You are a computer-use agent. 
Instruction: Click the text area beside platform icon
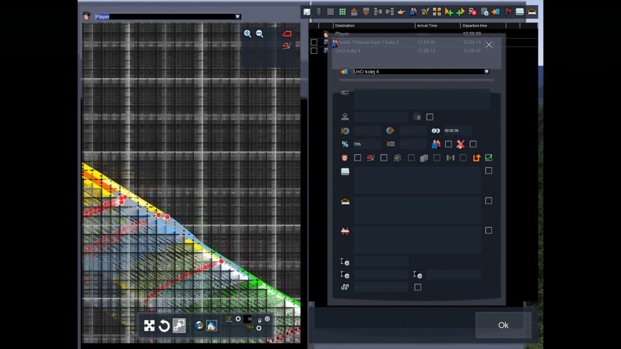click(417, 181)
